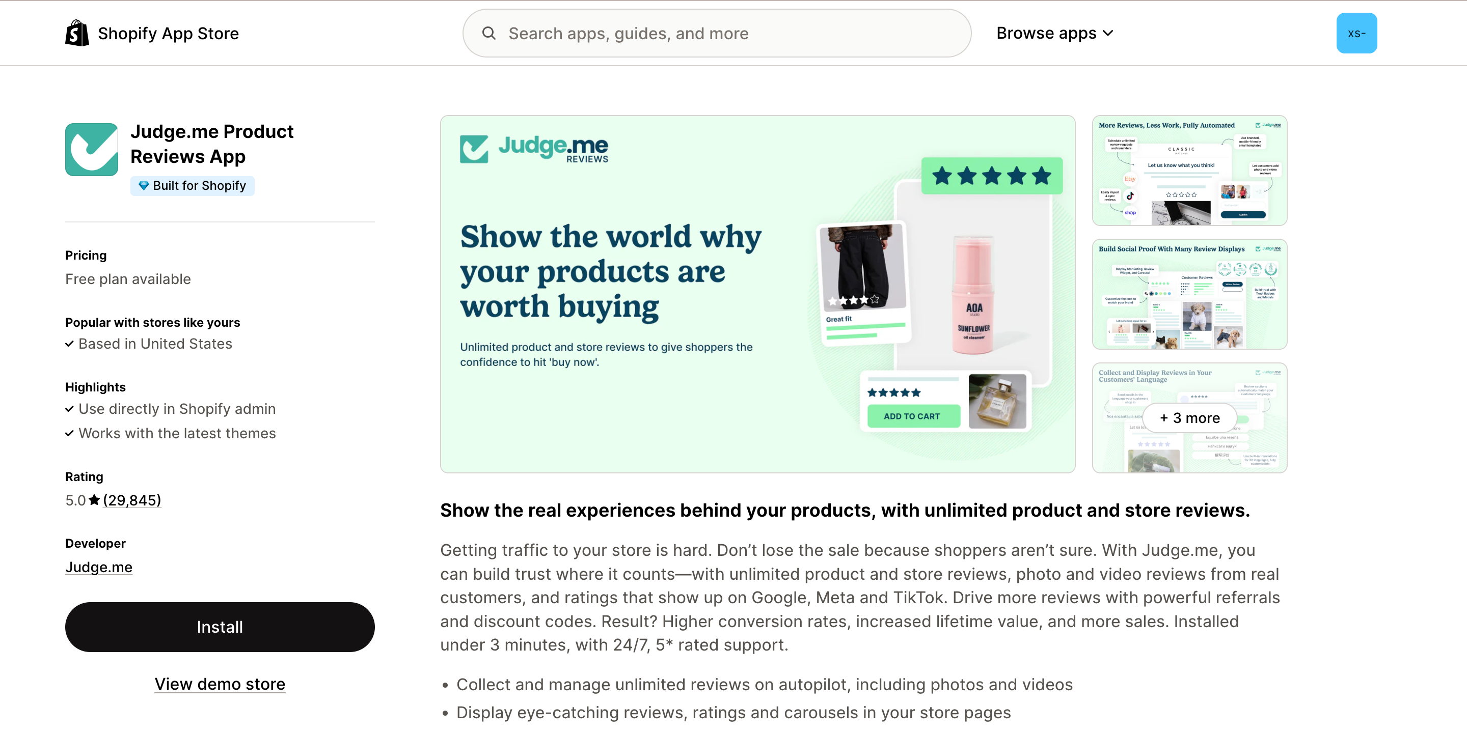The image size is (1467, 733).
Task: Expand the Browse apps dropdown
Action: pyautogui.click(x=1055, y=33)
